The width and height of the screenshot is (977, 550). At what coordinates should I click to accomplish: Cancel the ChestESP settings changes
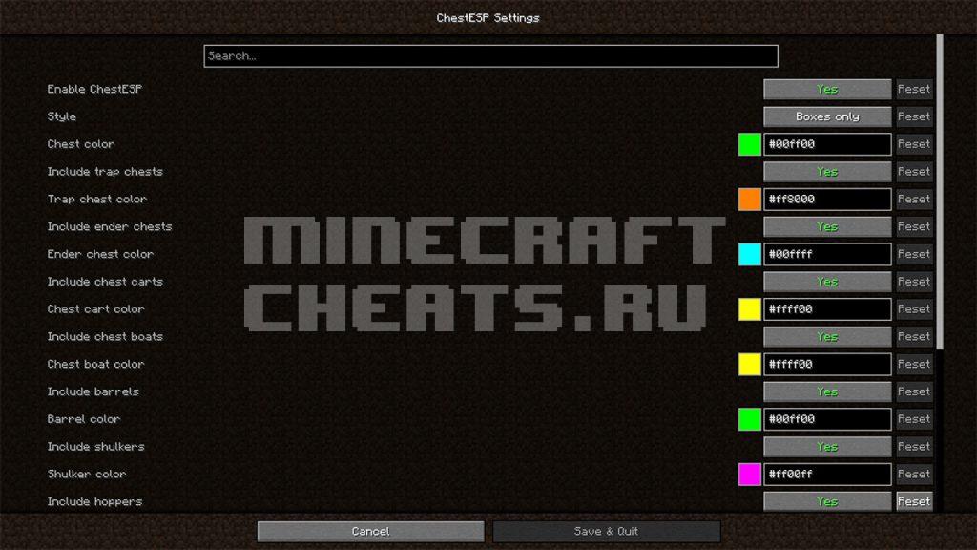click(x=371, y=531)
